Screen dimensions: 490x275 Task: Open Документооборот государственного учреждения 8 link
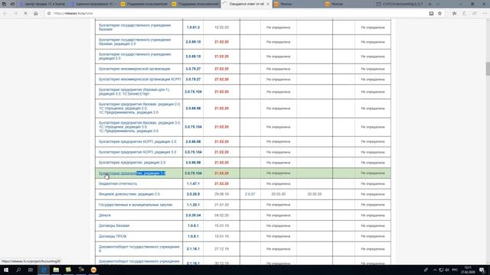139,249
